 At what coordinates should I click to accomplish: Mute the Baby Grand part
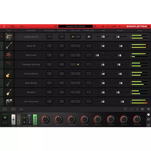pyautogui.click(x=78, y=55)
